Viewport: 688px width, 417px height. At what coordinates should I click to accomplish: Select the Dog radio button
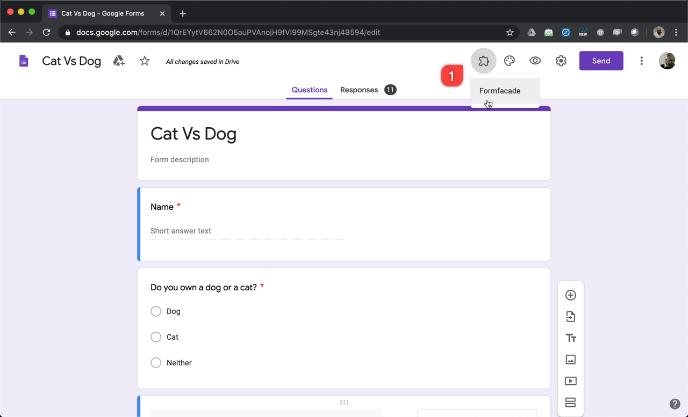click(x=156, y=311)
